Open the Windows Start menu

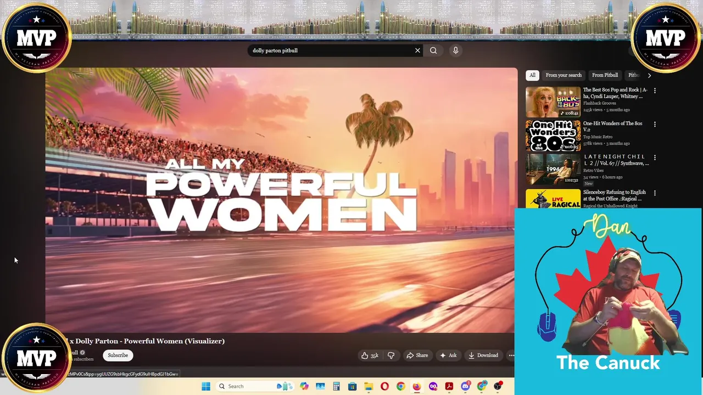(x=206, y=386)
